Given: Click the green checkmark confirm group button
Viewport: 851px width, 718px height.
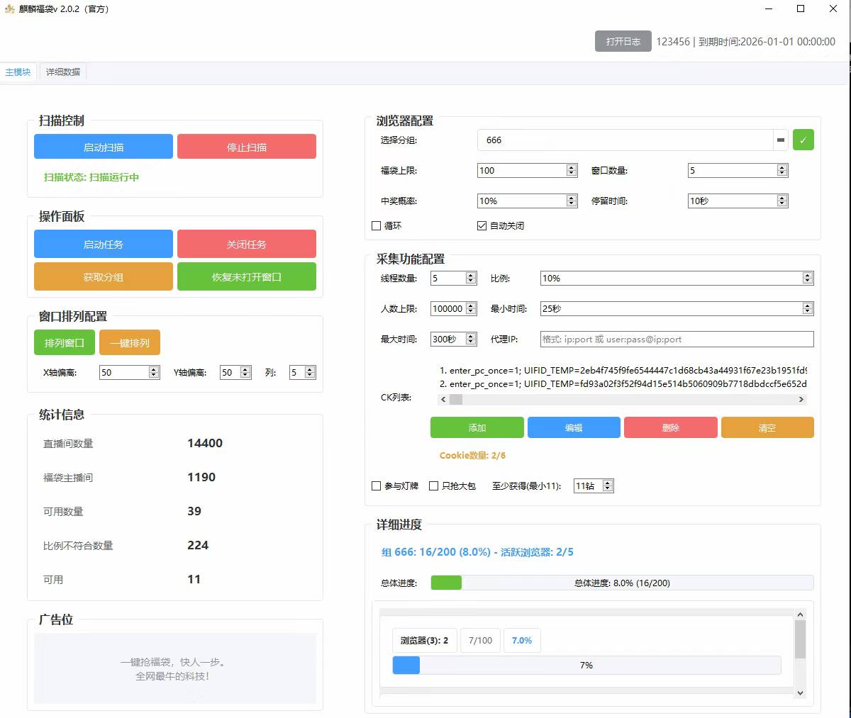Looking at the screenshot, I should [803, 140].
